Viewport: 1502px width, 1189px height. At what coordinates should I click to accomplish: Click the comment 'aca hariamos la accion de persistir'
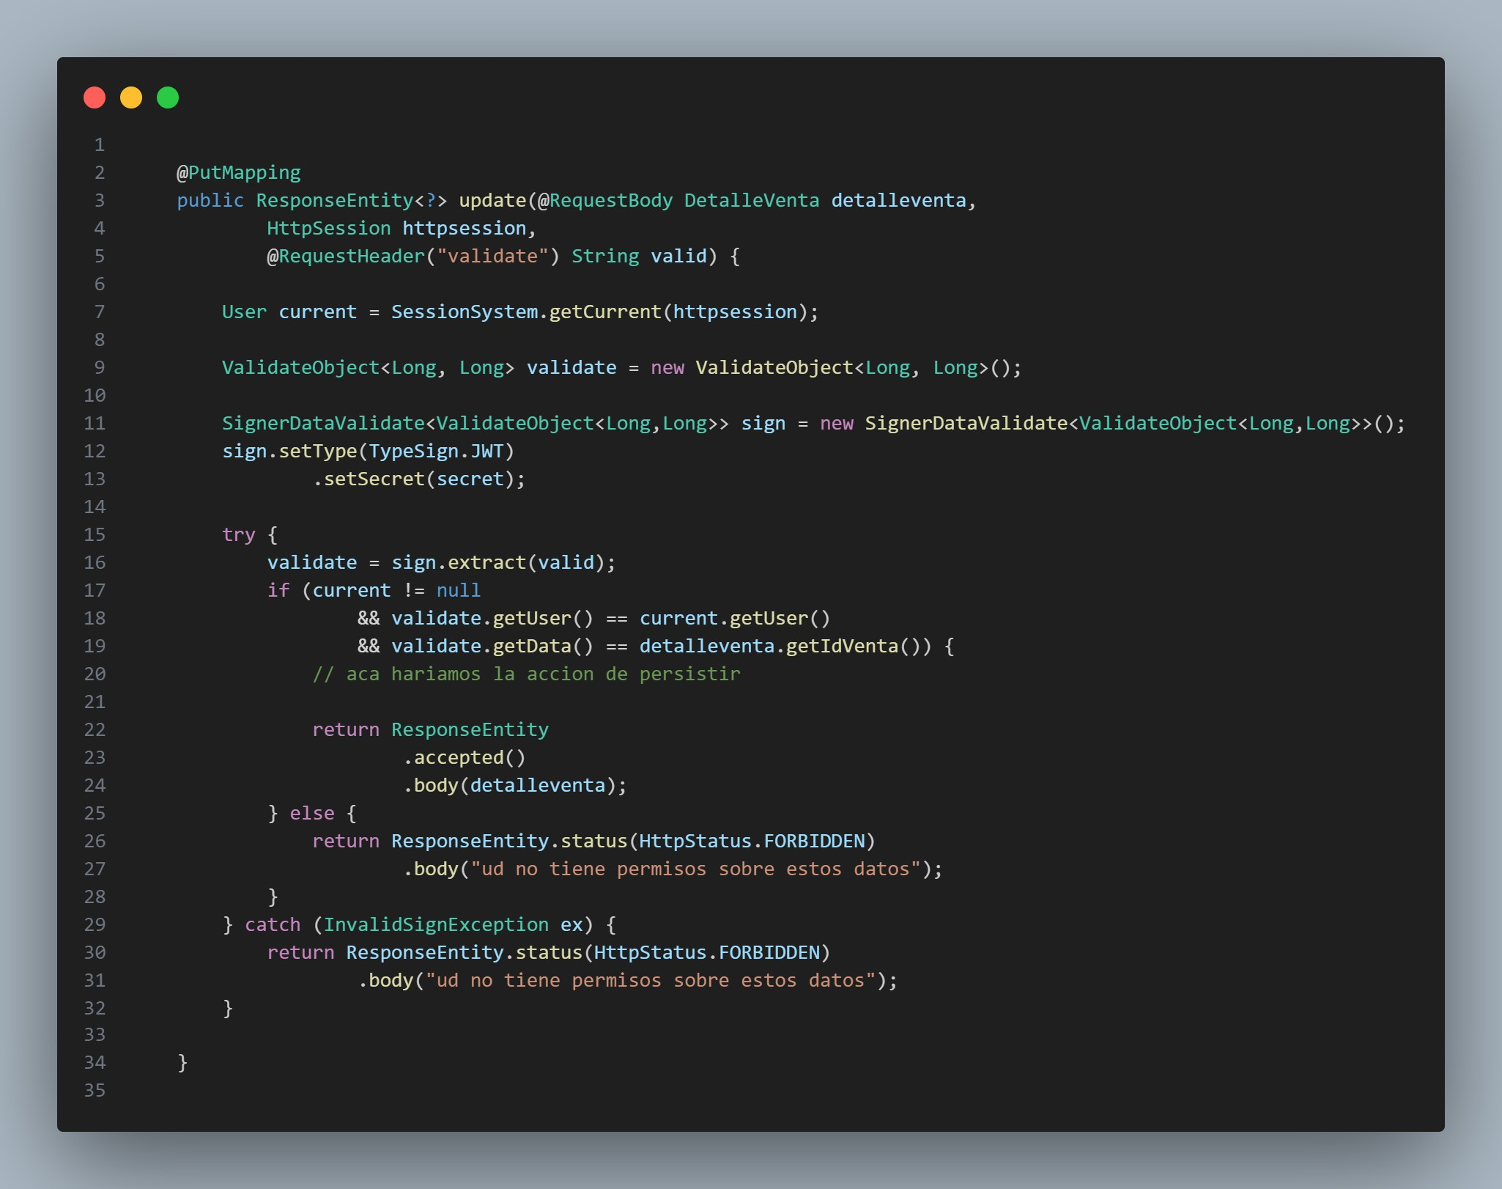point(543,674)
